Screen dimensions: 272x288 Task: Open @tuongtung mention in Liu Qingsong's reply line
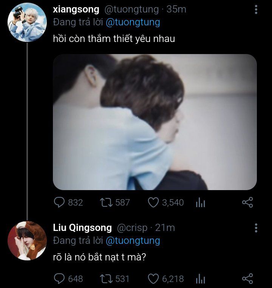click(x=133, y=241)
